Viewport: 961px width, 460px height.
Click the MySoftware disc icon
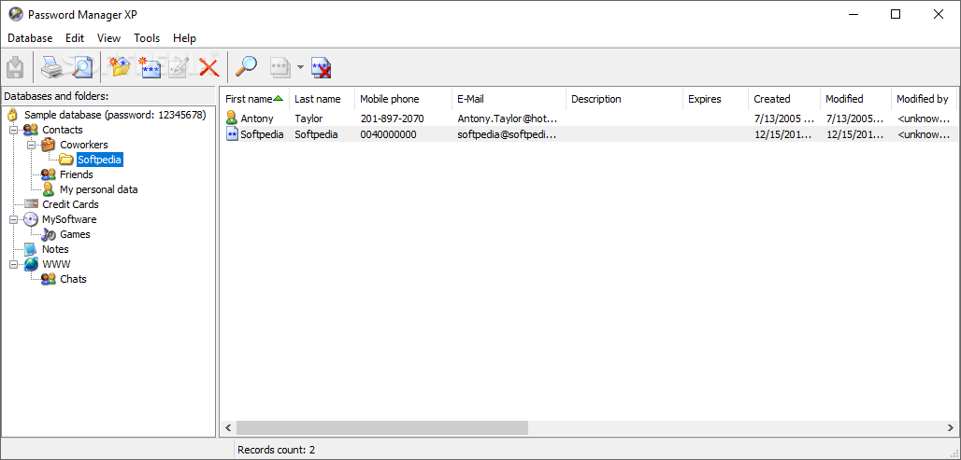pyautogui.click(x=31, y=219)
